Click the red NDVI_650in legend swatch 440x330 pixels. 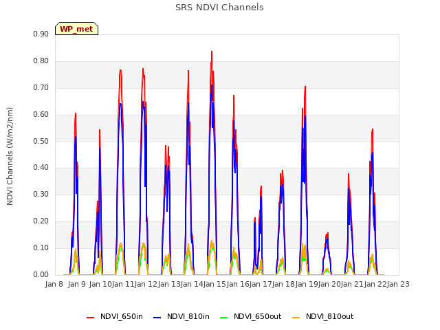90,317
